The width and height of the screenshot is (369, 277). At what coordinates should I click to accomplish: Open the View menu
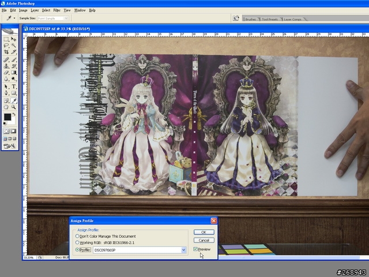tap(67, 10)
